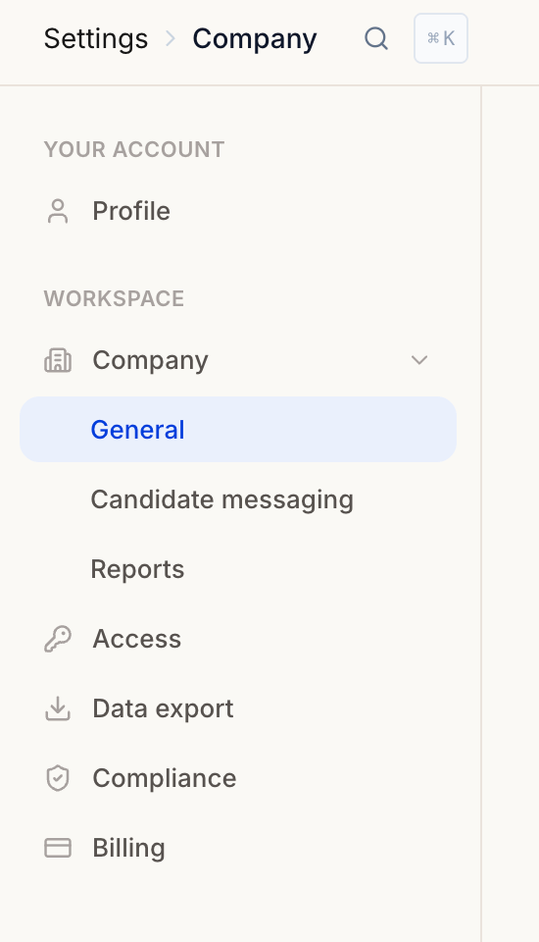This screenshot has height=942, width=539.
Task: Click the Profile person icon
Action: pos(58,212)
